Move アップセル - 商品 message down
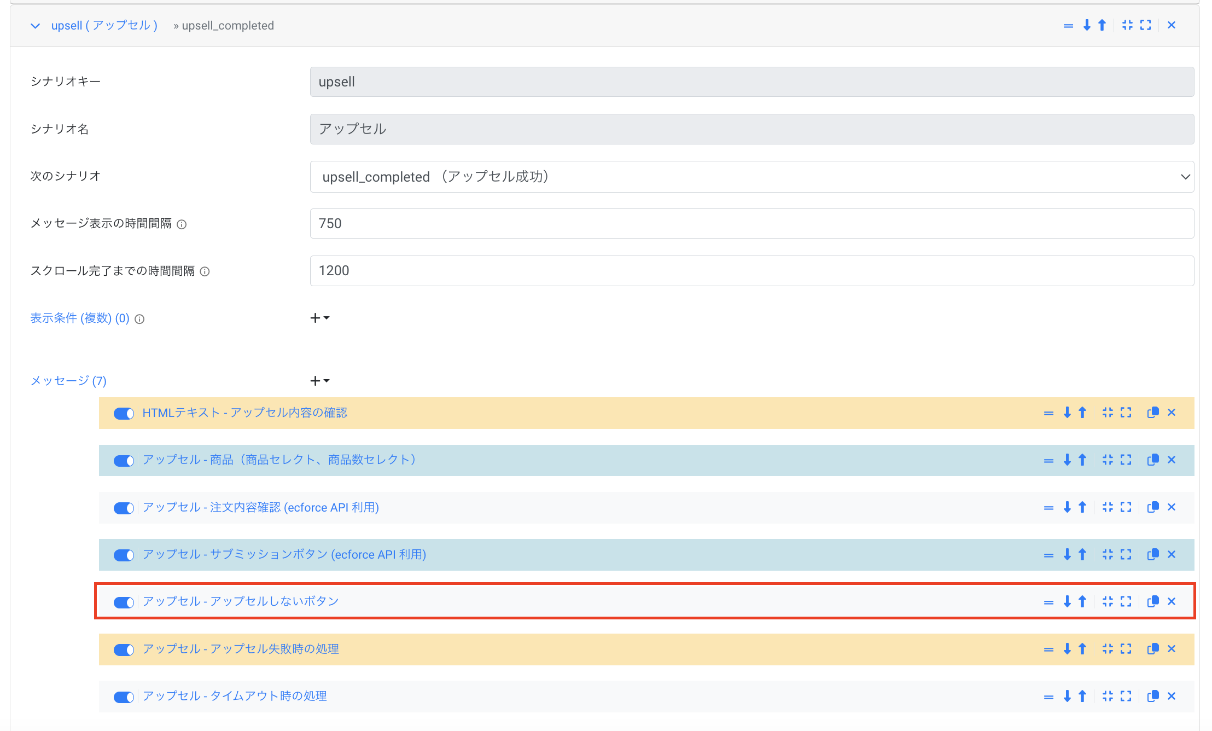The image size is (1212, 731). point(1067,460)
